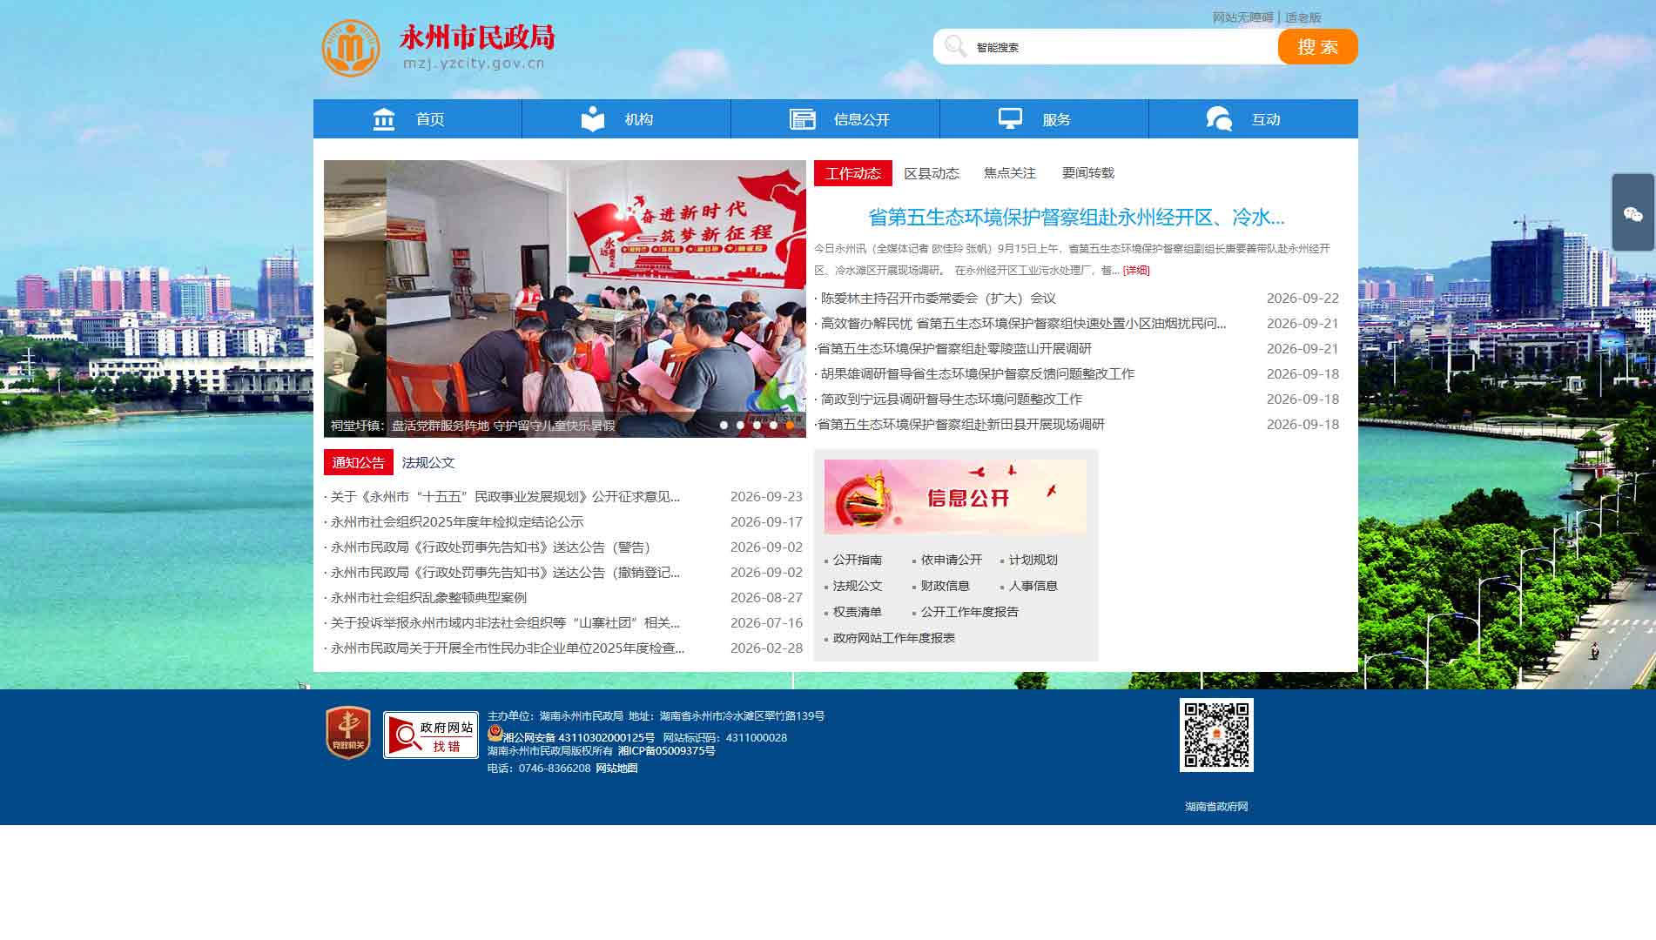
Task: Click the police badge icon beside 湘公网安备
Action: [495, 734]
